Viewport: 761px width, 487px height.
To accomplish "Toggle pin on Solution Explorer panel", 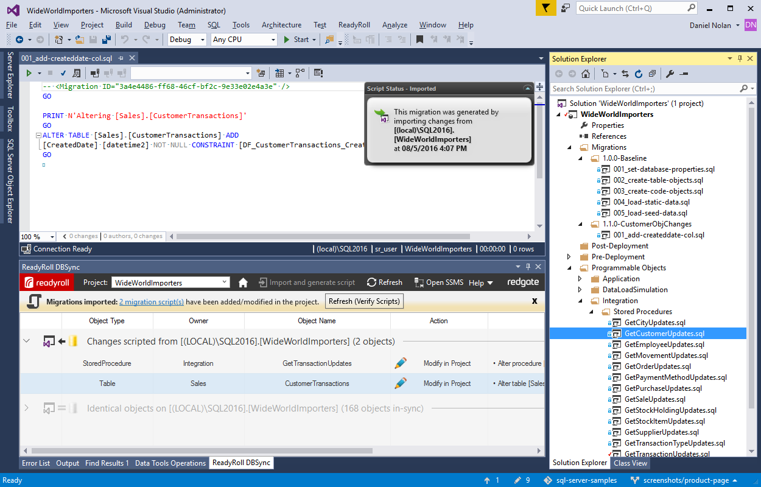I will 740,59.
